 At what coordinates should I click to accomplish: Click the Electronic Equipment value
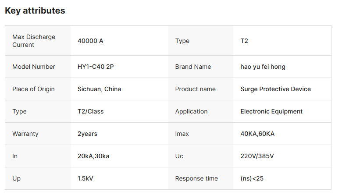tap(271, 111)
